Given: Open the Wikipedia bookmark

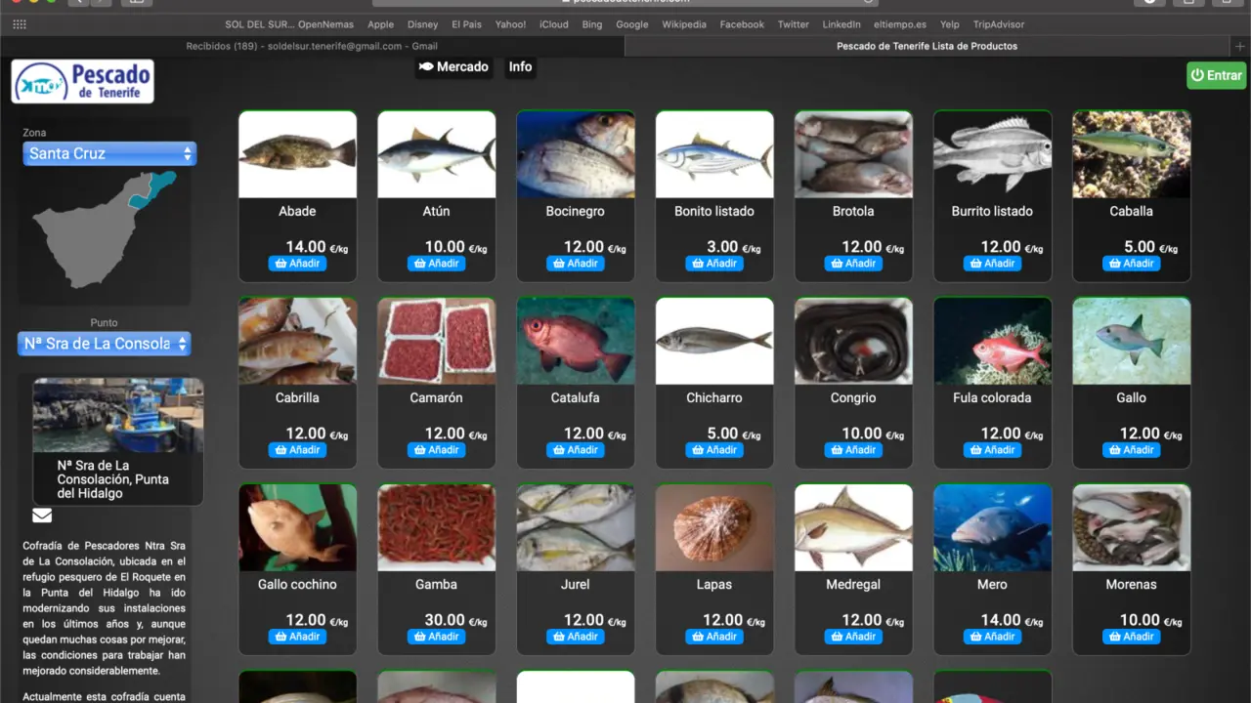Looking at the screenshot, I should point(684,24).
